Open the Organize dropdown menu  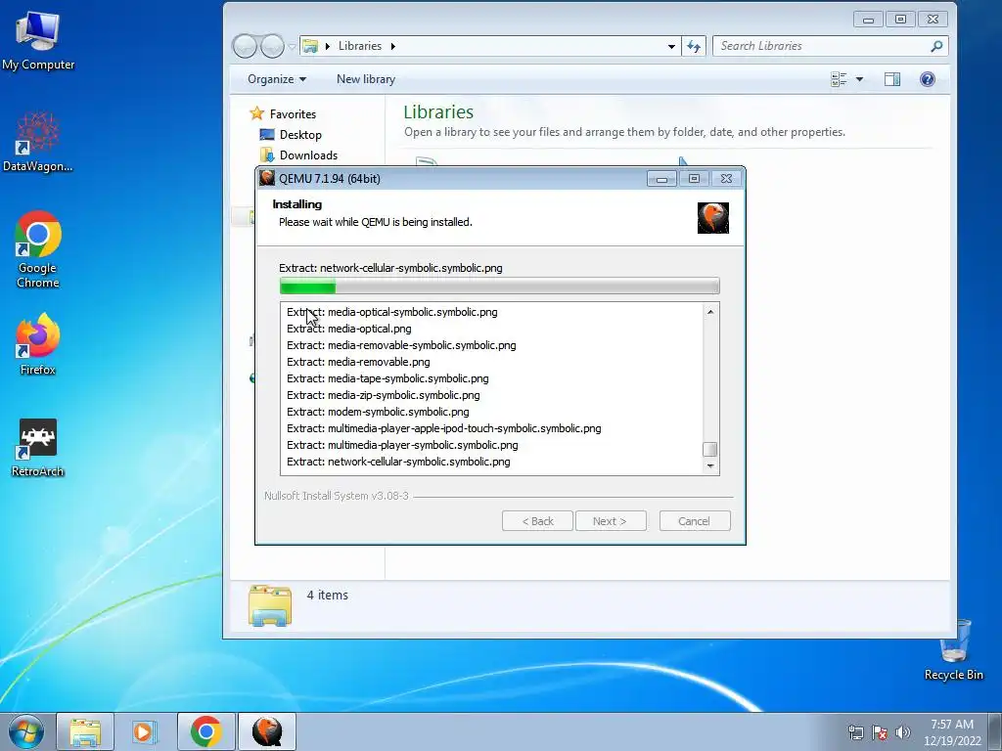[x=277, y=79]
